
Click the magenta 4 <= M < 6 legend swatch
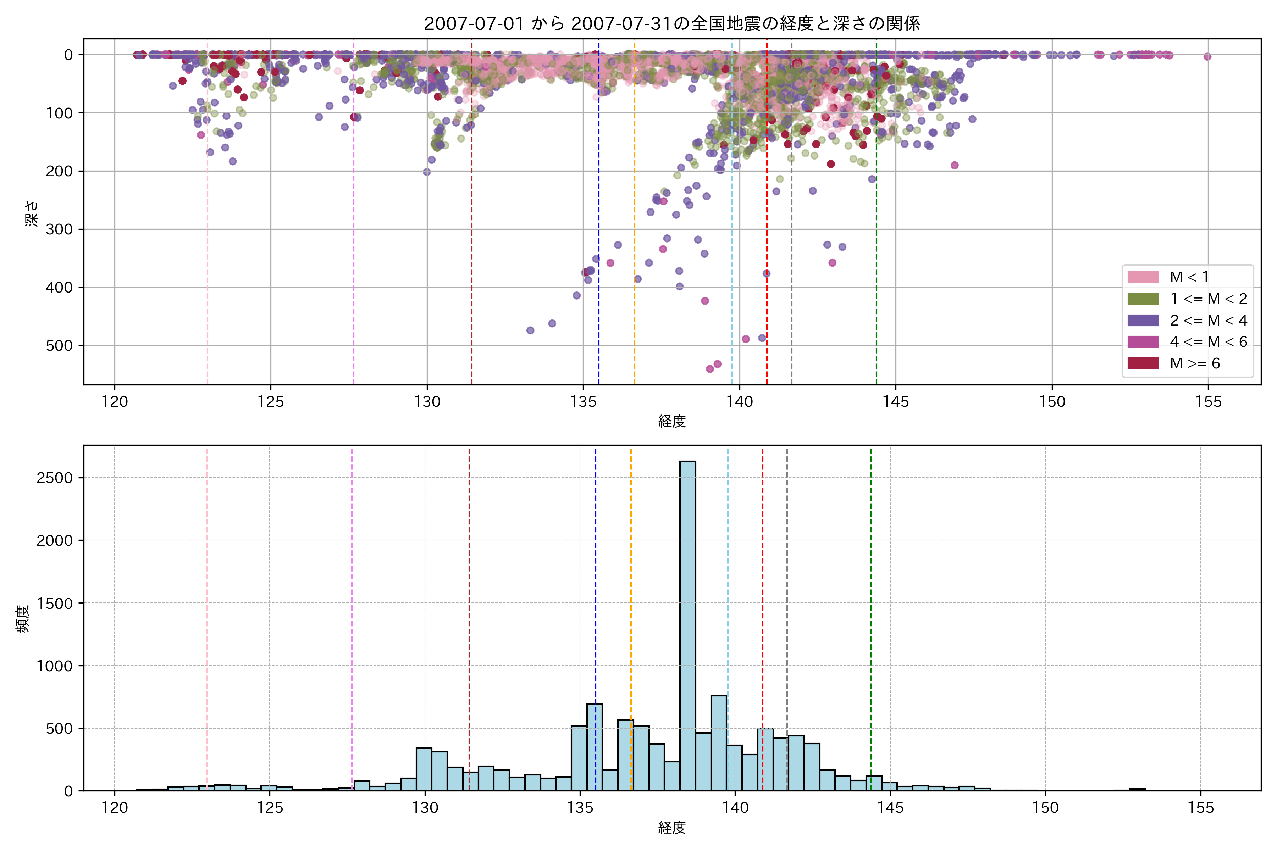coord(1142,342)
